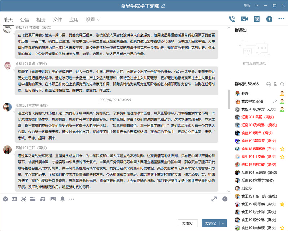
Task: Open avatar of 食科191袁媛
Action: point(8,65)
